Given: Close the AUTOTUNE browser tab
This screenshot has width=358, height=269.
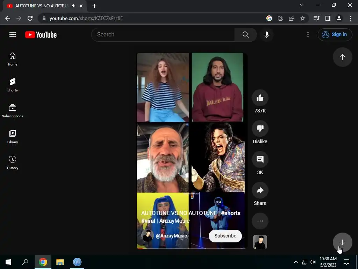Looking at the screenshot, I should [x=81, y=6].
